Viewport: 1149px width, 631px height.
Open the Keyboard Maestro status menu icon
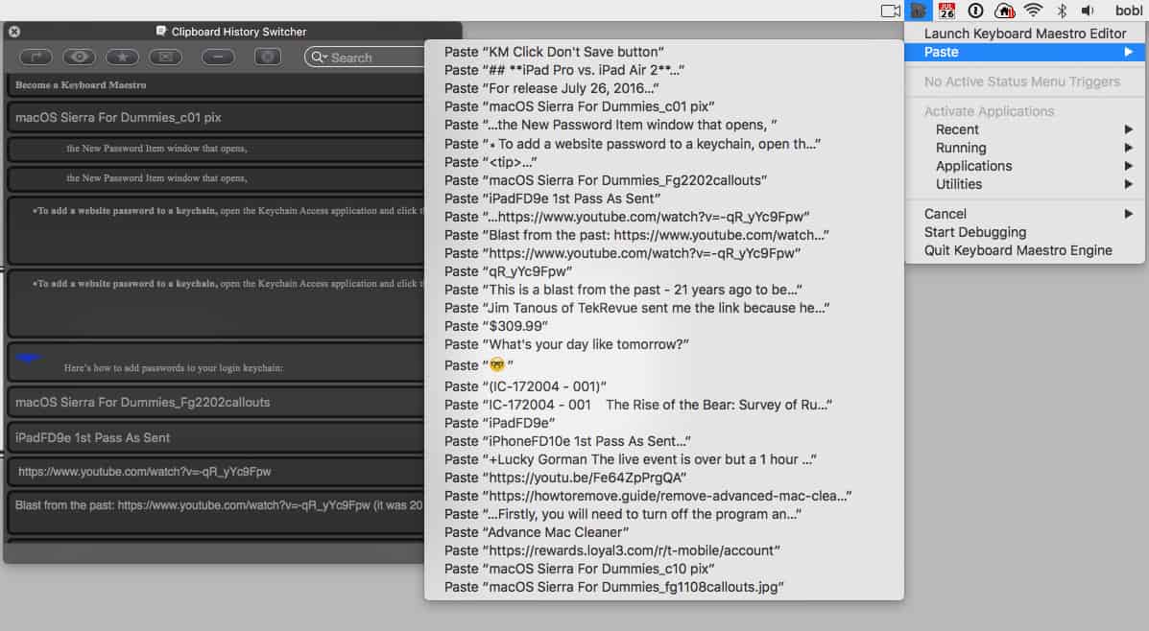[918, 11]
